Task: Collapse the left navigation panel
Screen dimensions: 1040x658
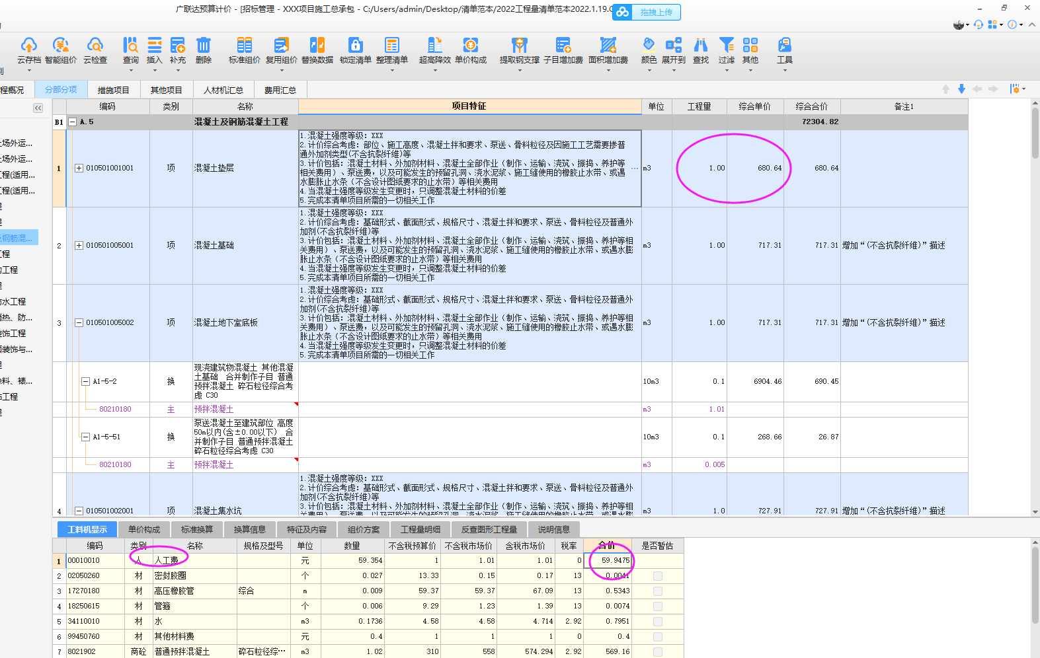Action: point(38,108)
